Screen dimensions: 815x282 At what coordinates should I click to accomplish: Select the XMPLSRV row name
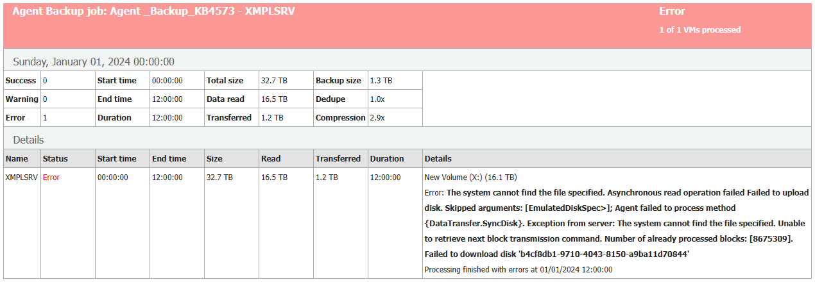point(21,178)
